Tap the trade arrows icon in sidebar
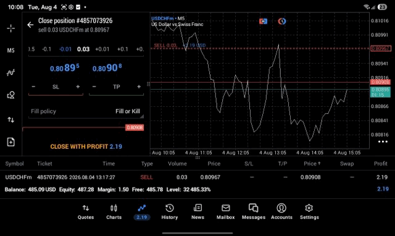 click(x=11, y=120)
